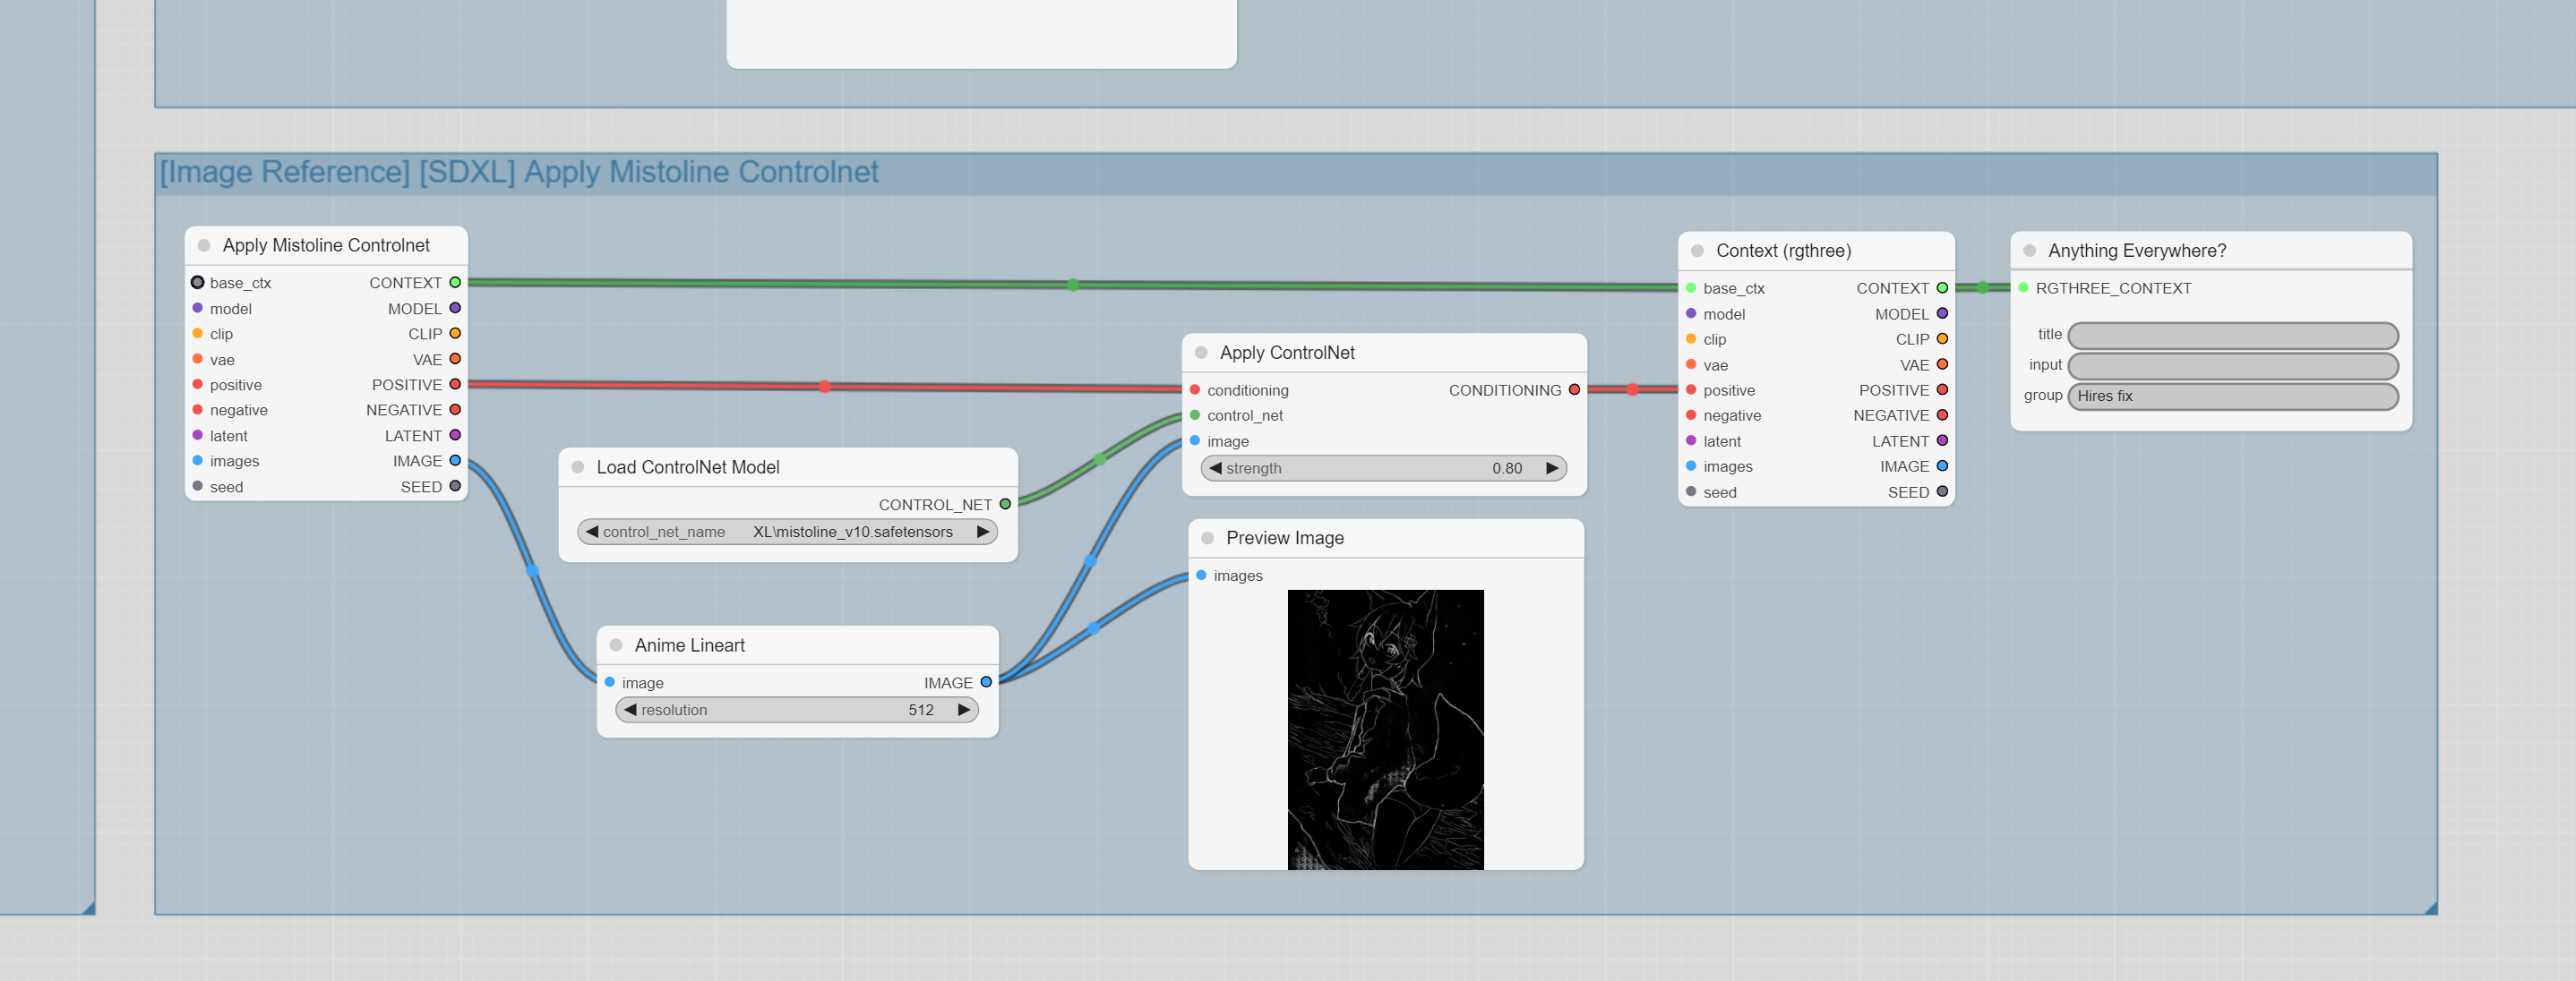
Task: Decrease Anime Lineart resolution value
Action: click(630, 711)
